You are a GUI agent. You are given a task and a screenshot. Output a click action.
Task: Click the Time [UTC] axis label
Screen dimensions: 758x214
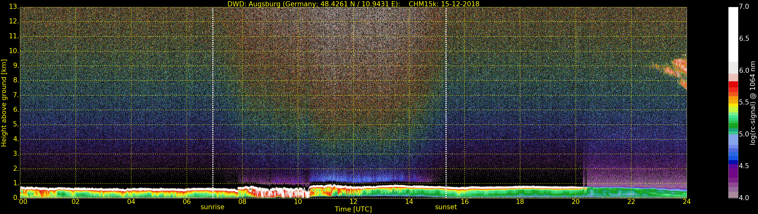click(x=353, y=209)
